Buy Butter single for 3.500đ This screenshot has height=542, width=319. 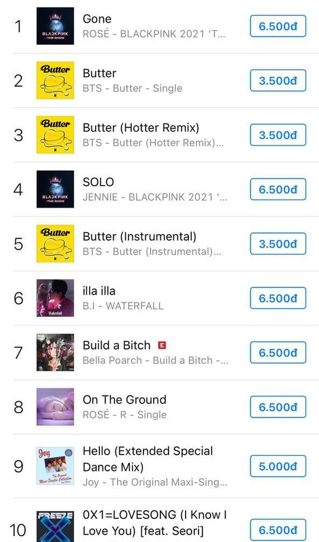pos(278,81)
